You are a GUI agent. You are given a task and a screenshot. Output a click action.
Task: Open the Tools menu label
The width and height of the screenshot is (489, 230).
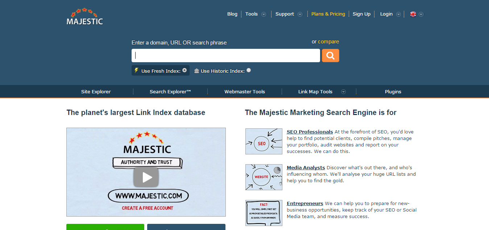[x=252, y=14]
